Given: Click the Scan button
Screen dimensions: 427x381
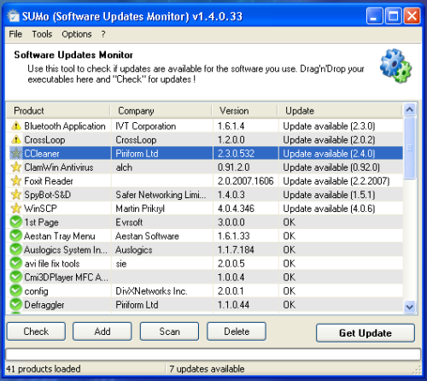Looking at the screenshot, I should [x=169, y=331].
